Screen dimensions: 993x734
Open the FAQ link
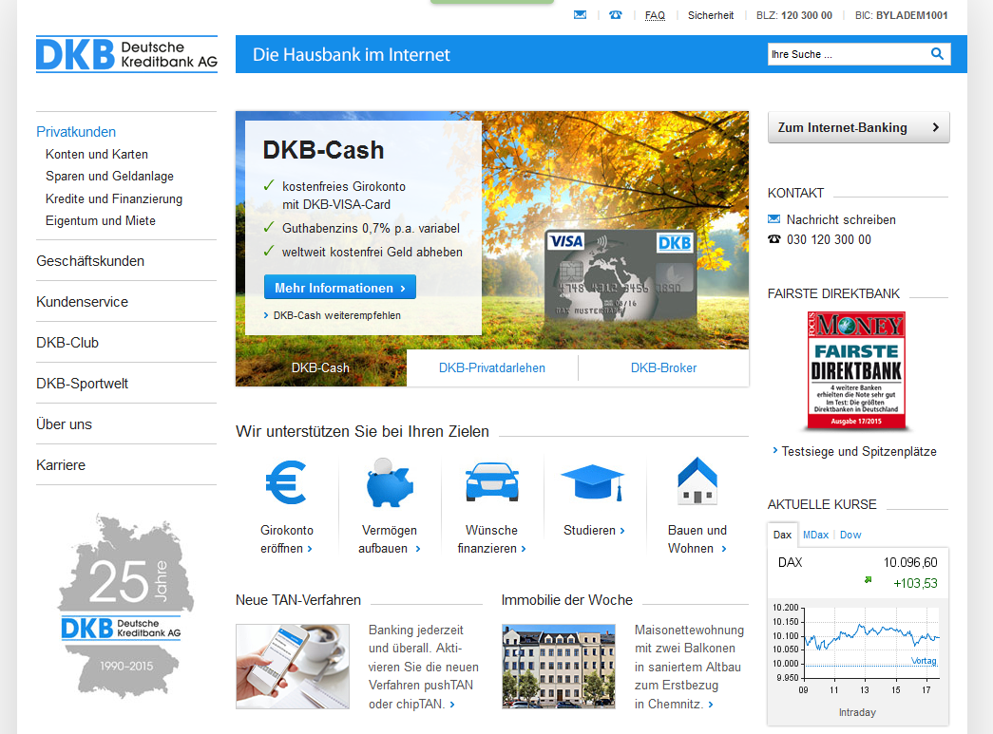655,15
